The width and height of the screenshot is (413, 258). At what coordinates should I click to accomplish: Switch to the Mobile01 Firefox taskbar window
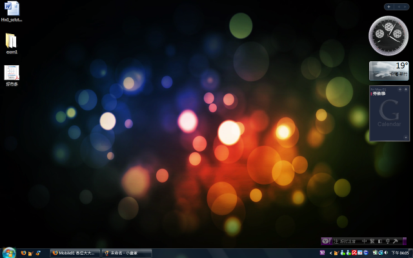pyautogui.click(x=75, y=253)
